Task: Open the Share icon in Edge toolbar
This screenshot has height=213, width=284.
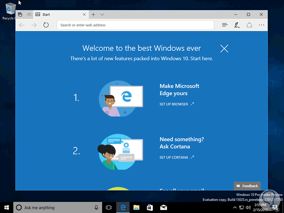Action: (249, 25)
